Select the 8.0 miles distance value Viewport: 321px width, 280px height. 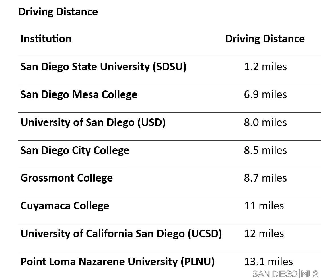(265, 122)
